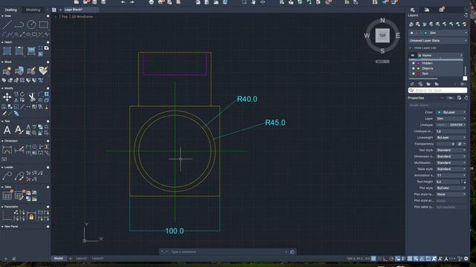Click the Linetype scale 1.0 field
The height and width of the screenshot is (267, 476).
pyautogui.click(x=451, y=131)
